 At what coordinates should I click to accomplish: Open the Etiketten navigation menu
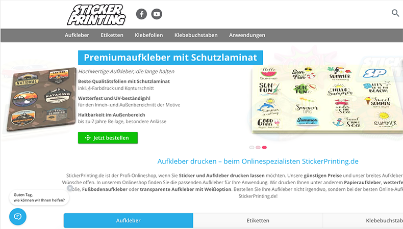tap(112, 35)
